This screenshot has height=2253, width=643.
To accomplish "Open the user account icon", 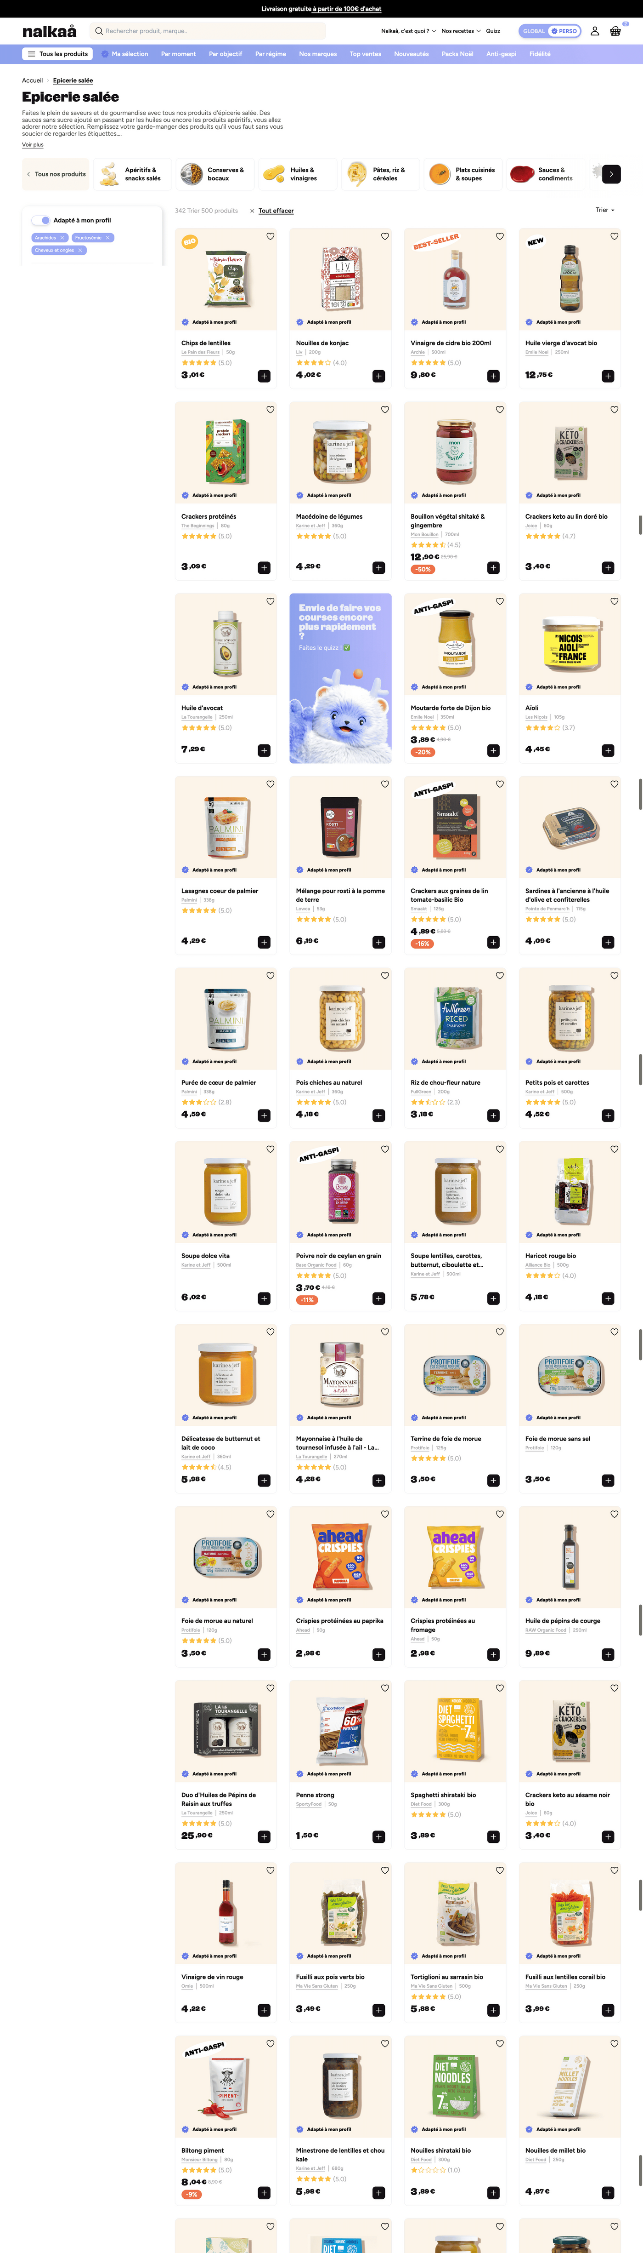I will [x=595, y=31].
